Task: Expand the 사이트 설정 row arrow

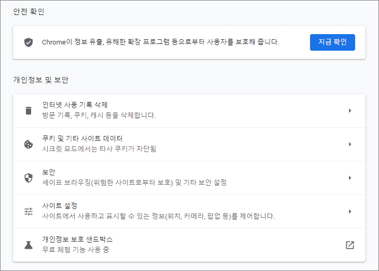Action: pos(350,212)
